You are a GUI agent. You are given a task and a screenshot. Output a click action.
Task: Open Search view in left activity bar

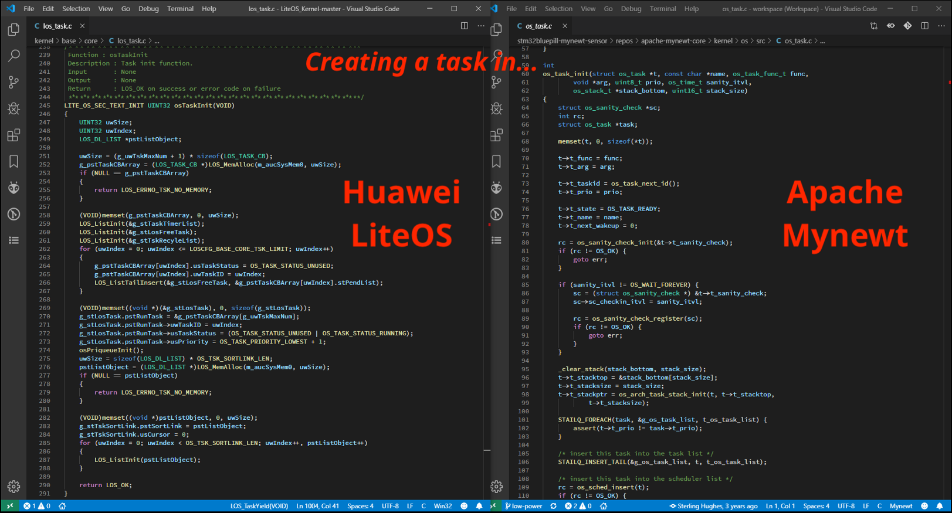click(13, 56)
